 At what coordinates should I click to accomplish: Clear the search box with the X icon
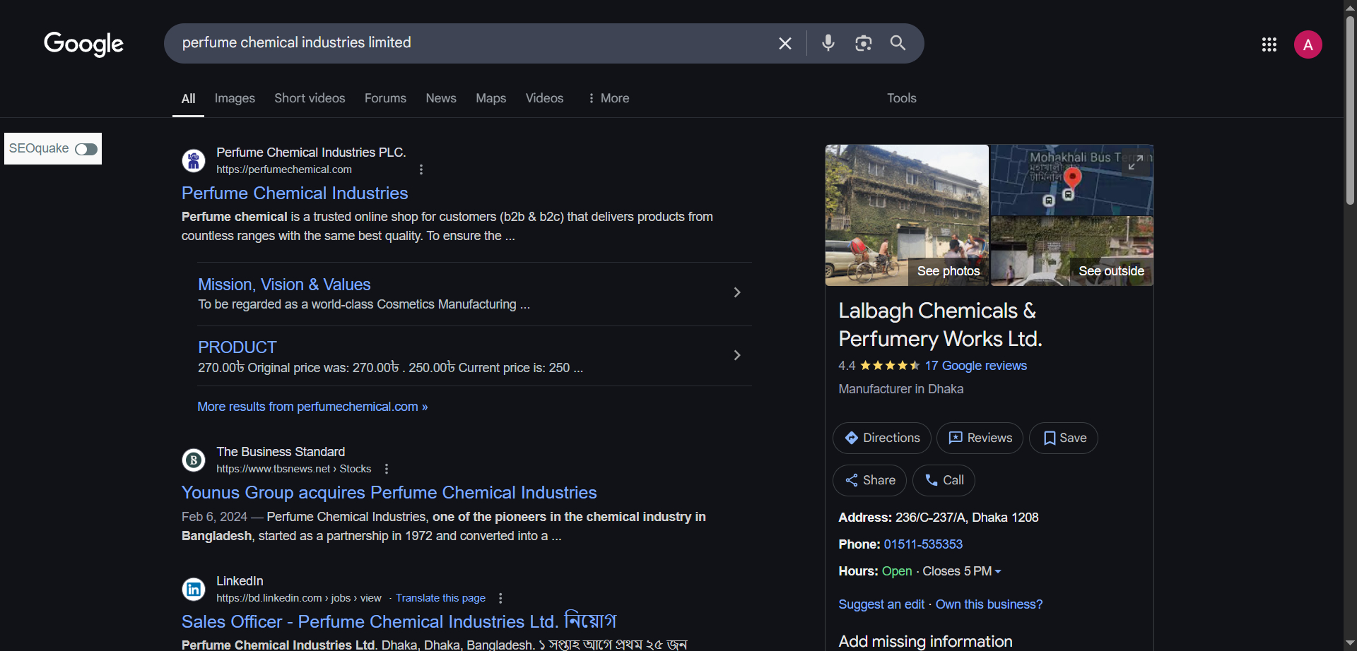coord(785,44)
